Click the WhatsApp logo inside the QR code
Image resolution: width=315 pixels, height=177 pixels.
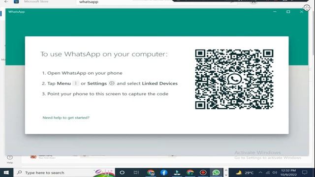click(x=234, y=79)
